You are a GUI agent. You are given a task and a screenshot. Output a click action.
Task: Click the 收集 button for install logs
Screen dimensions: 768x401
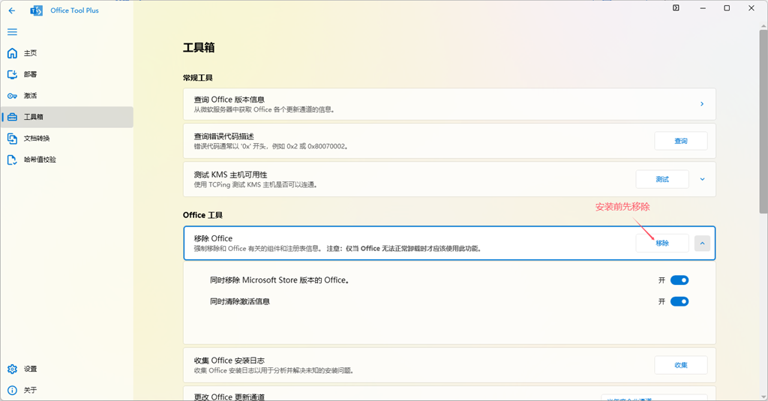click(681, 365)
